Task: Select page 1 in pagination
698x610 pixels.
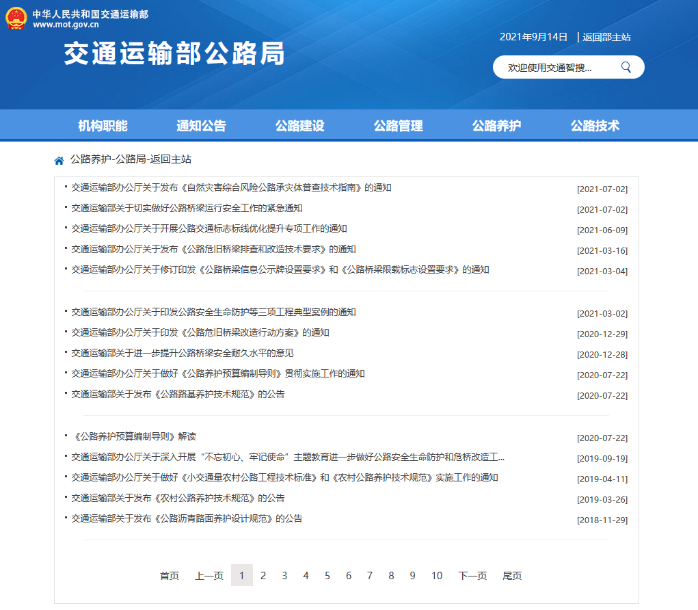Action: (x=242, y=575)
